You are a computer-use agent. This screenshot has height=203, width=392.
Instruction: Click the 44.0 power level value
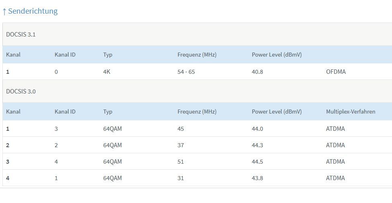click(257, 129)
